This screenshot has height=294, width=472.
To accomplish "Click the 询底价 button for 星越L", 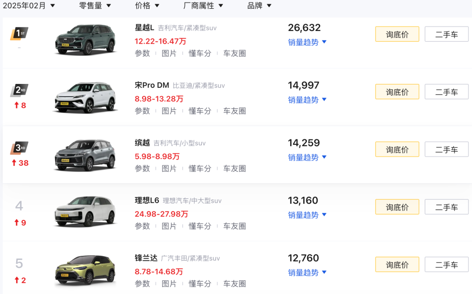I will (397, 34).
